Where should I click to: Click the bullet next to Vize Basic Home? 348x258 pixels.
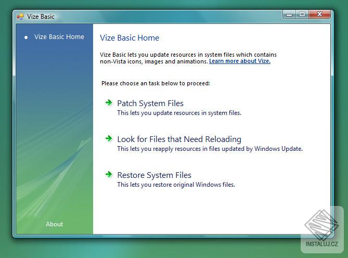click(x=26, y=37)
